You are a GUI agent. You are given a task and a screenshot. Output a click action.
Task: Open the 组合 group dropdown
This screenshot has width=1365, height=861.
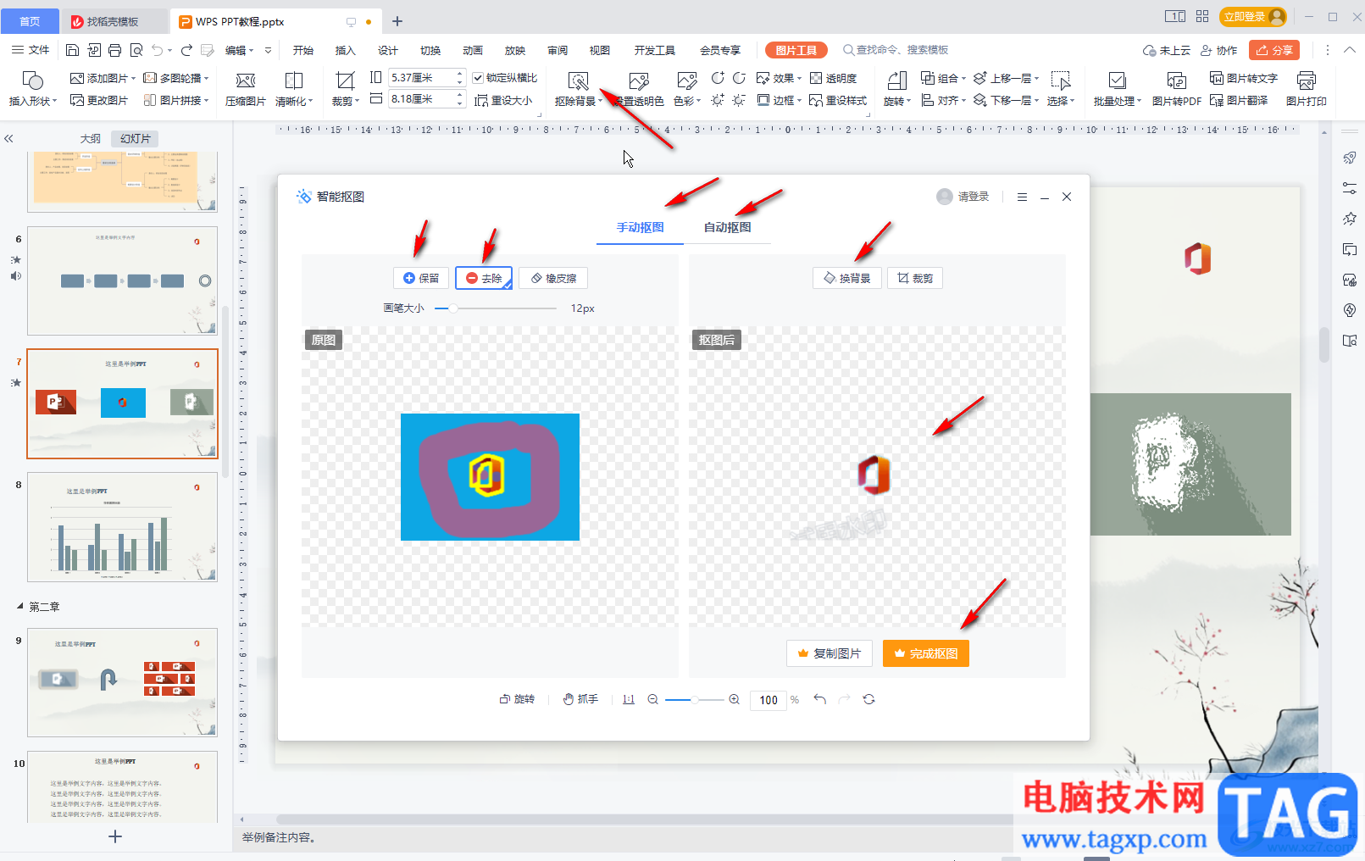click(943, 78)
